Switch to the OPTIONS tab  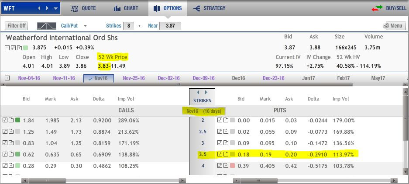tap(168, 8)
